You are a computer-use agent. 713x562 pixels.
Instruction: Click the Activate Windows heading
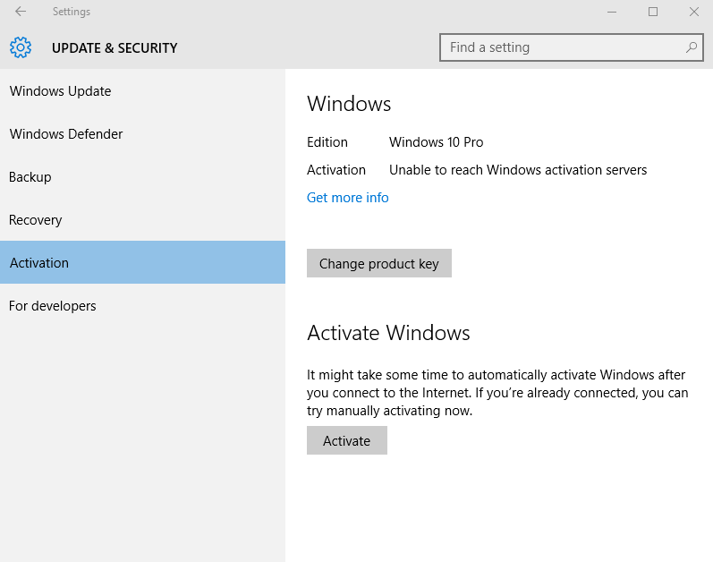pyautogui.click(x=388, y=333)
